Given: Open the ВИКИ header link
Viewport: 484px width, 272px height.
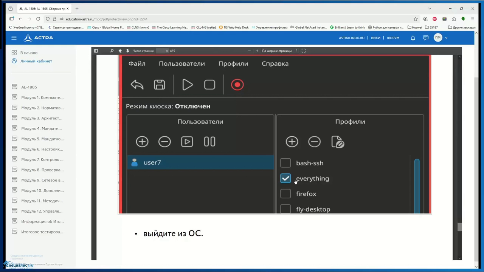Looking at the screenshot, I should (375, 38).
